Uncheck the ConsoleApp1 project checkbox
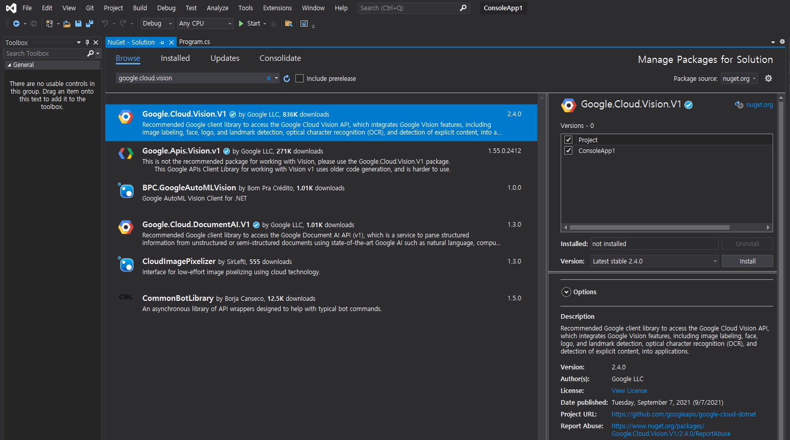Screen dimensions: 790x440 pyautogui.click(x=568, y=150)
